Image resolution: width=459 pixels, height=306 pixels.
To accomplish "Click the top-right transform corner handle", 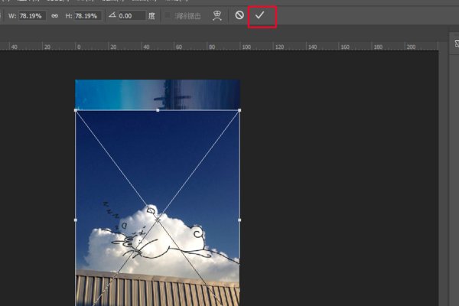I will tap(239, 110).
